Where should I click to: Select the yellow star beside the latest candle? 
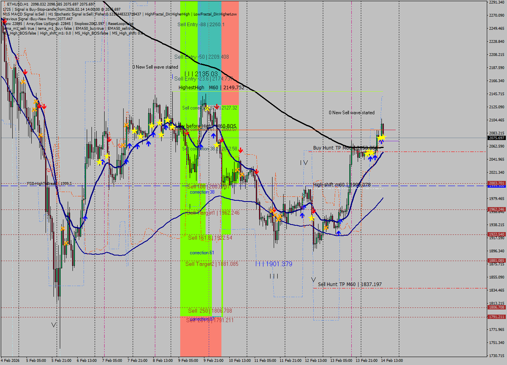pos(381,137)
